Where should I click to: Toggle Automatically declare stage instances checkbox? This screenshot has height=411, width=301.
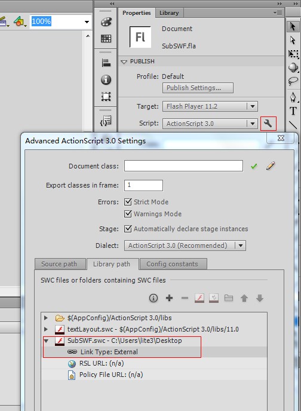click(128, 229)
